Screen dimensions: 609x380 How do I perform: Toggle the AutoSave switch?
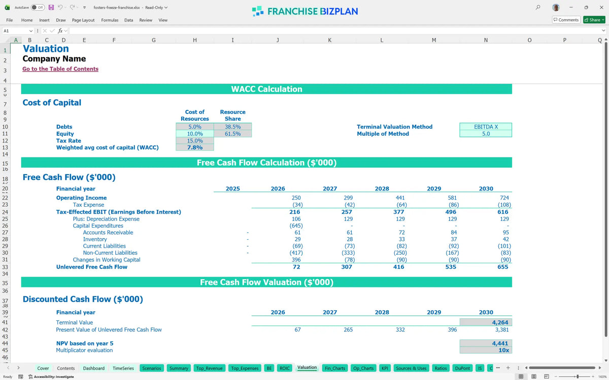tap(38, 8)
